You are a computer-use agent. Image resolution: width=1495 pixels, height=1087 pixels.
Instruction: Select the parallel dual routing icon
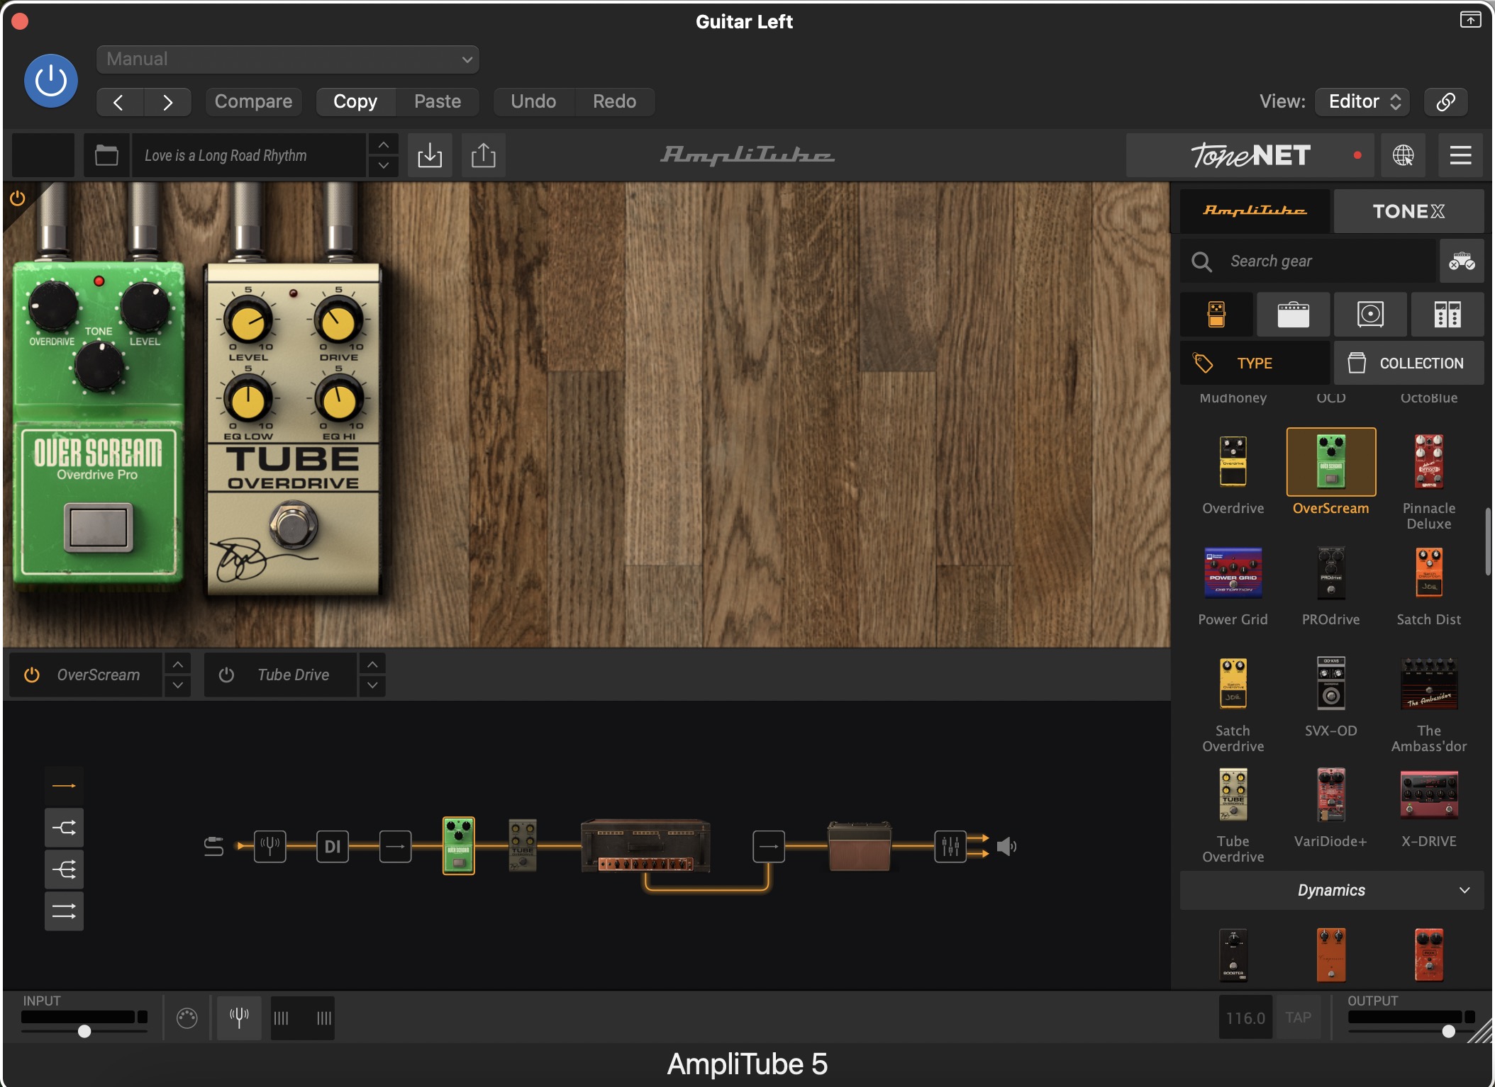pyautogui.click(x=64, y=911)
